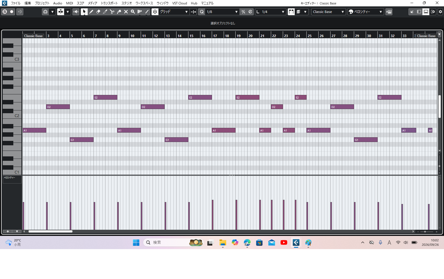Viewport: 444px width, 279px height.
Task: Toggle Snap on/off button
Action: pyautogui.click(x=155, y=12)
